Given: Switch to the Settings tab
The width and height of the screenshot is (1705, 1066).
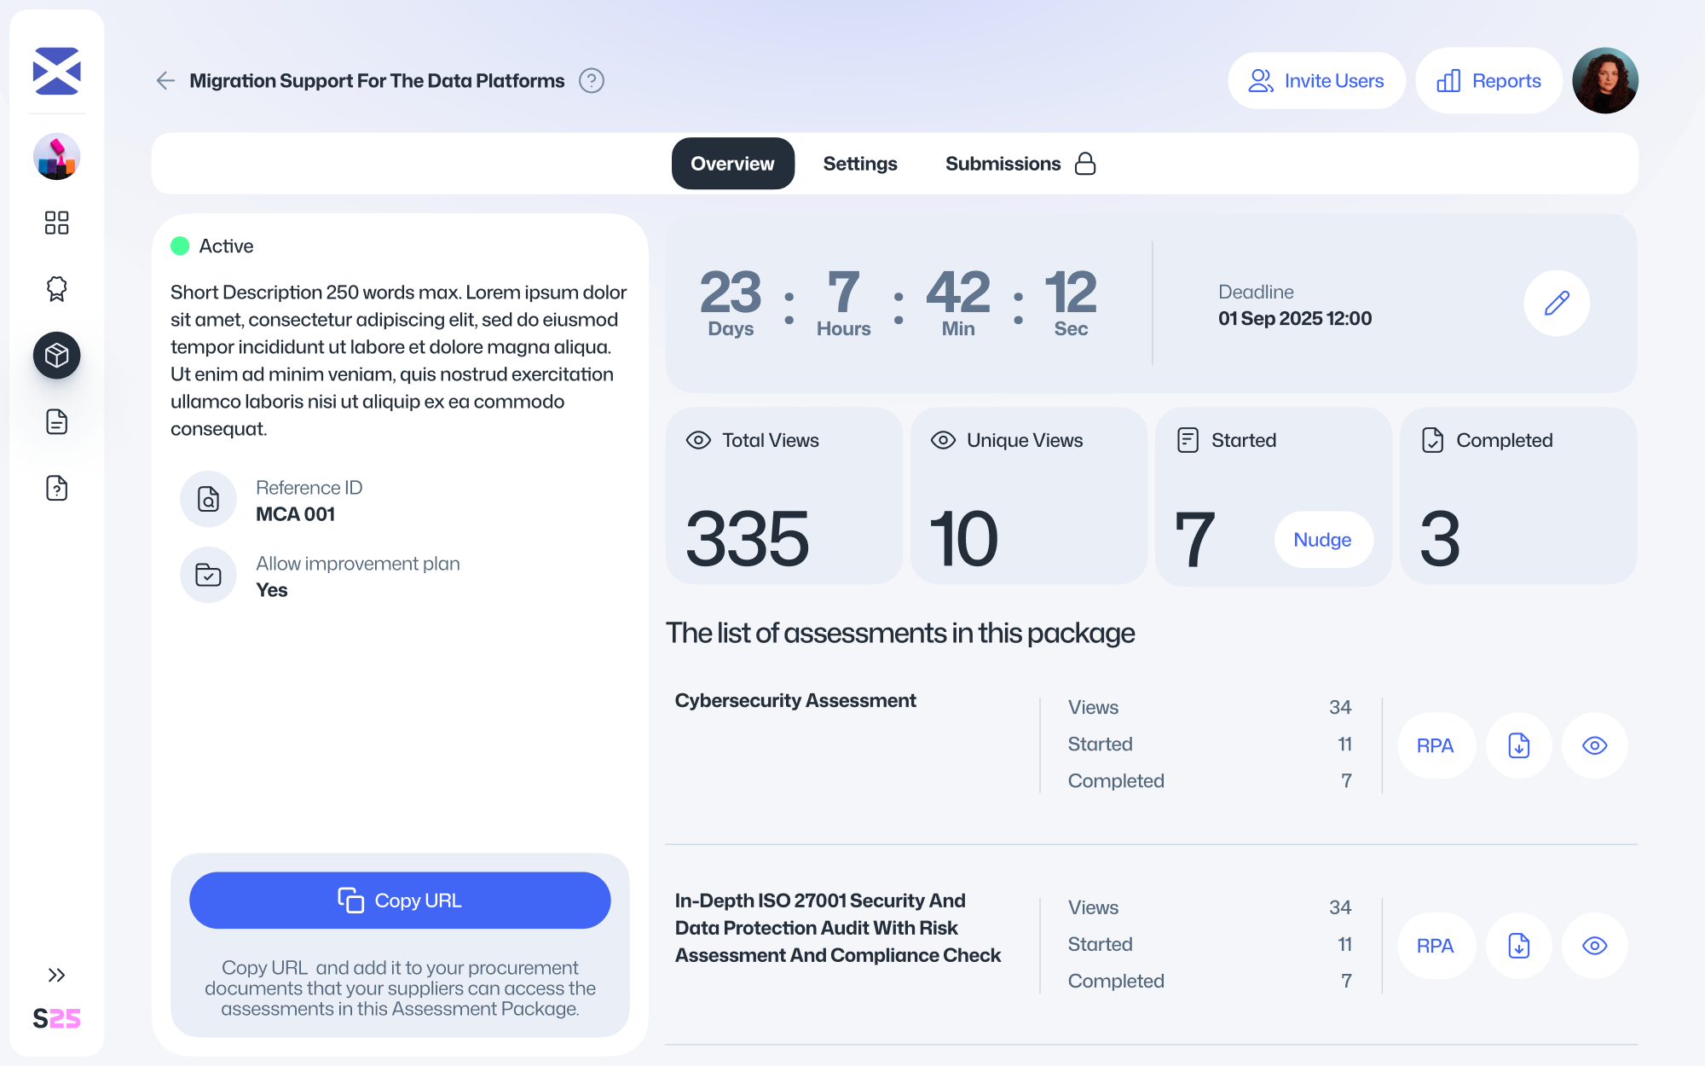Looking at the screenshot, I should pos(859,164).
